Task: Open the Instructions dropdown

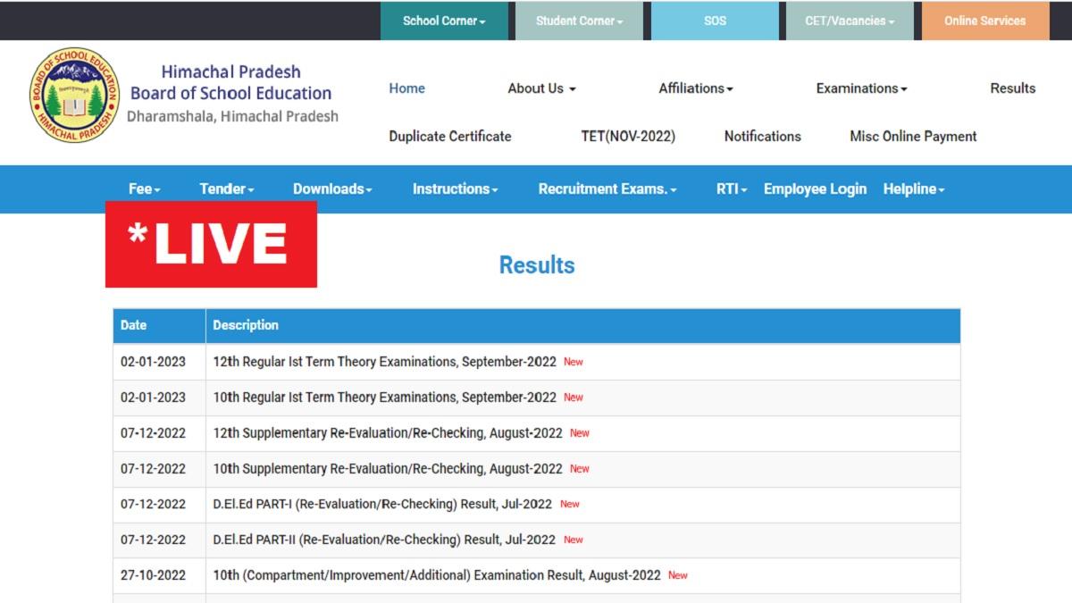Action: [455, 188]
